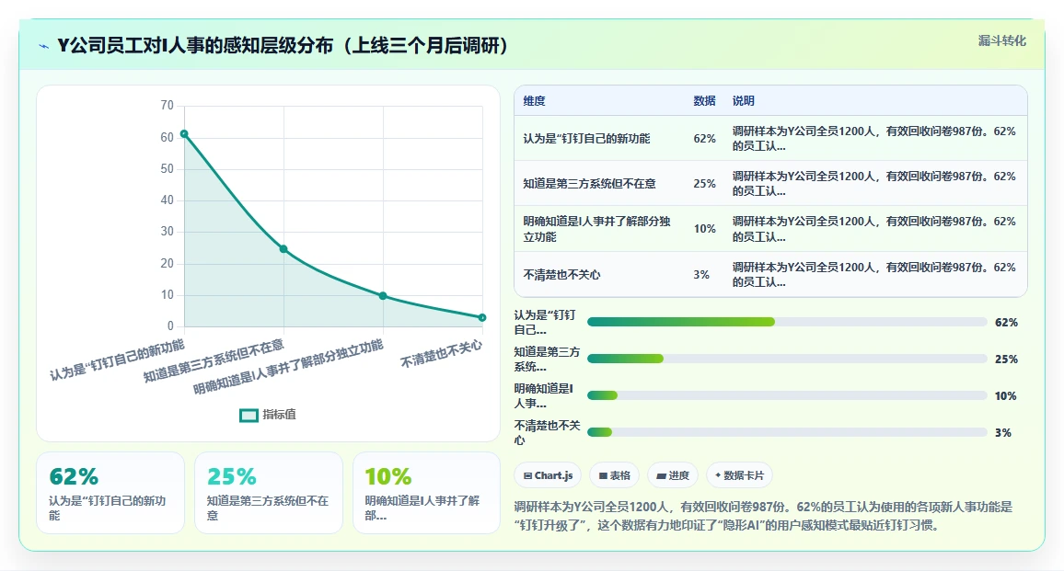Click the chart x-axis label 不清楚也不关心
The height and width of the screenshot is (571, 1064).
point(441,354)
